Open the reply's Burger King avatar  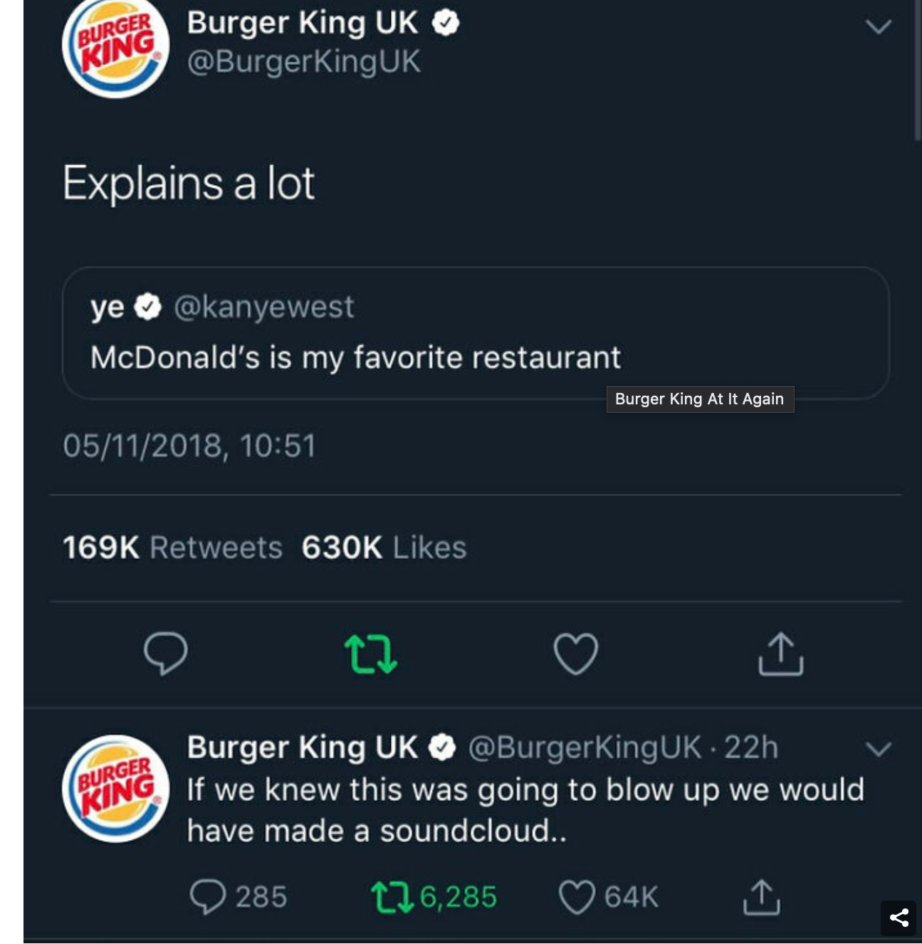point(115,789)
